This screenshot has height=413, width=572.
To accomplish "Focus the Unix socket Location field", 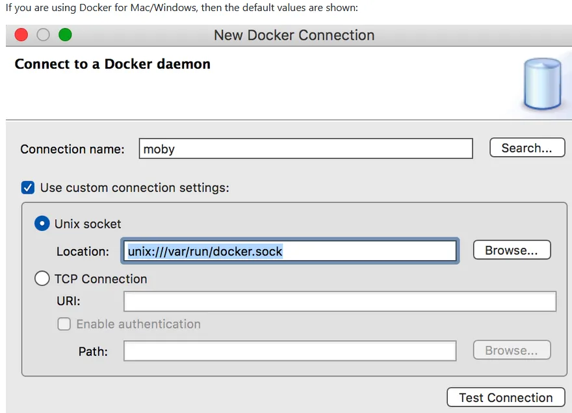I will click(x=289, y=251).
